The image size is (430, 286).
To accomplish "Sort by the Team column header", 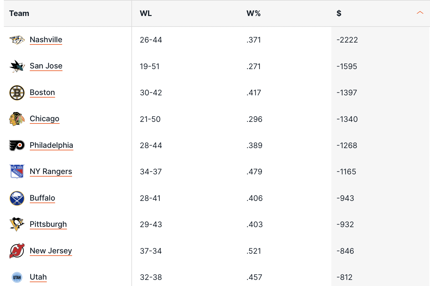I will tap(19, 13).
